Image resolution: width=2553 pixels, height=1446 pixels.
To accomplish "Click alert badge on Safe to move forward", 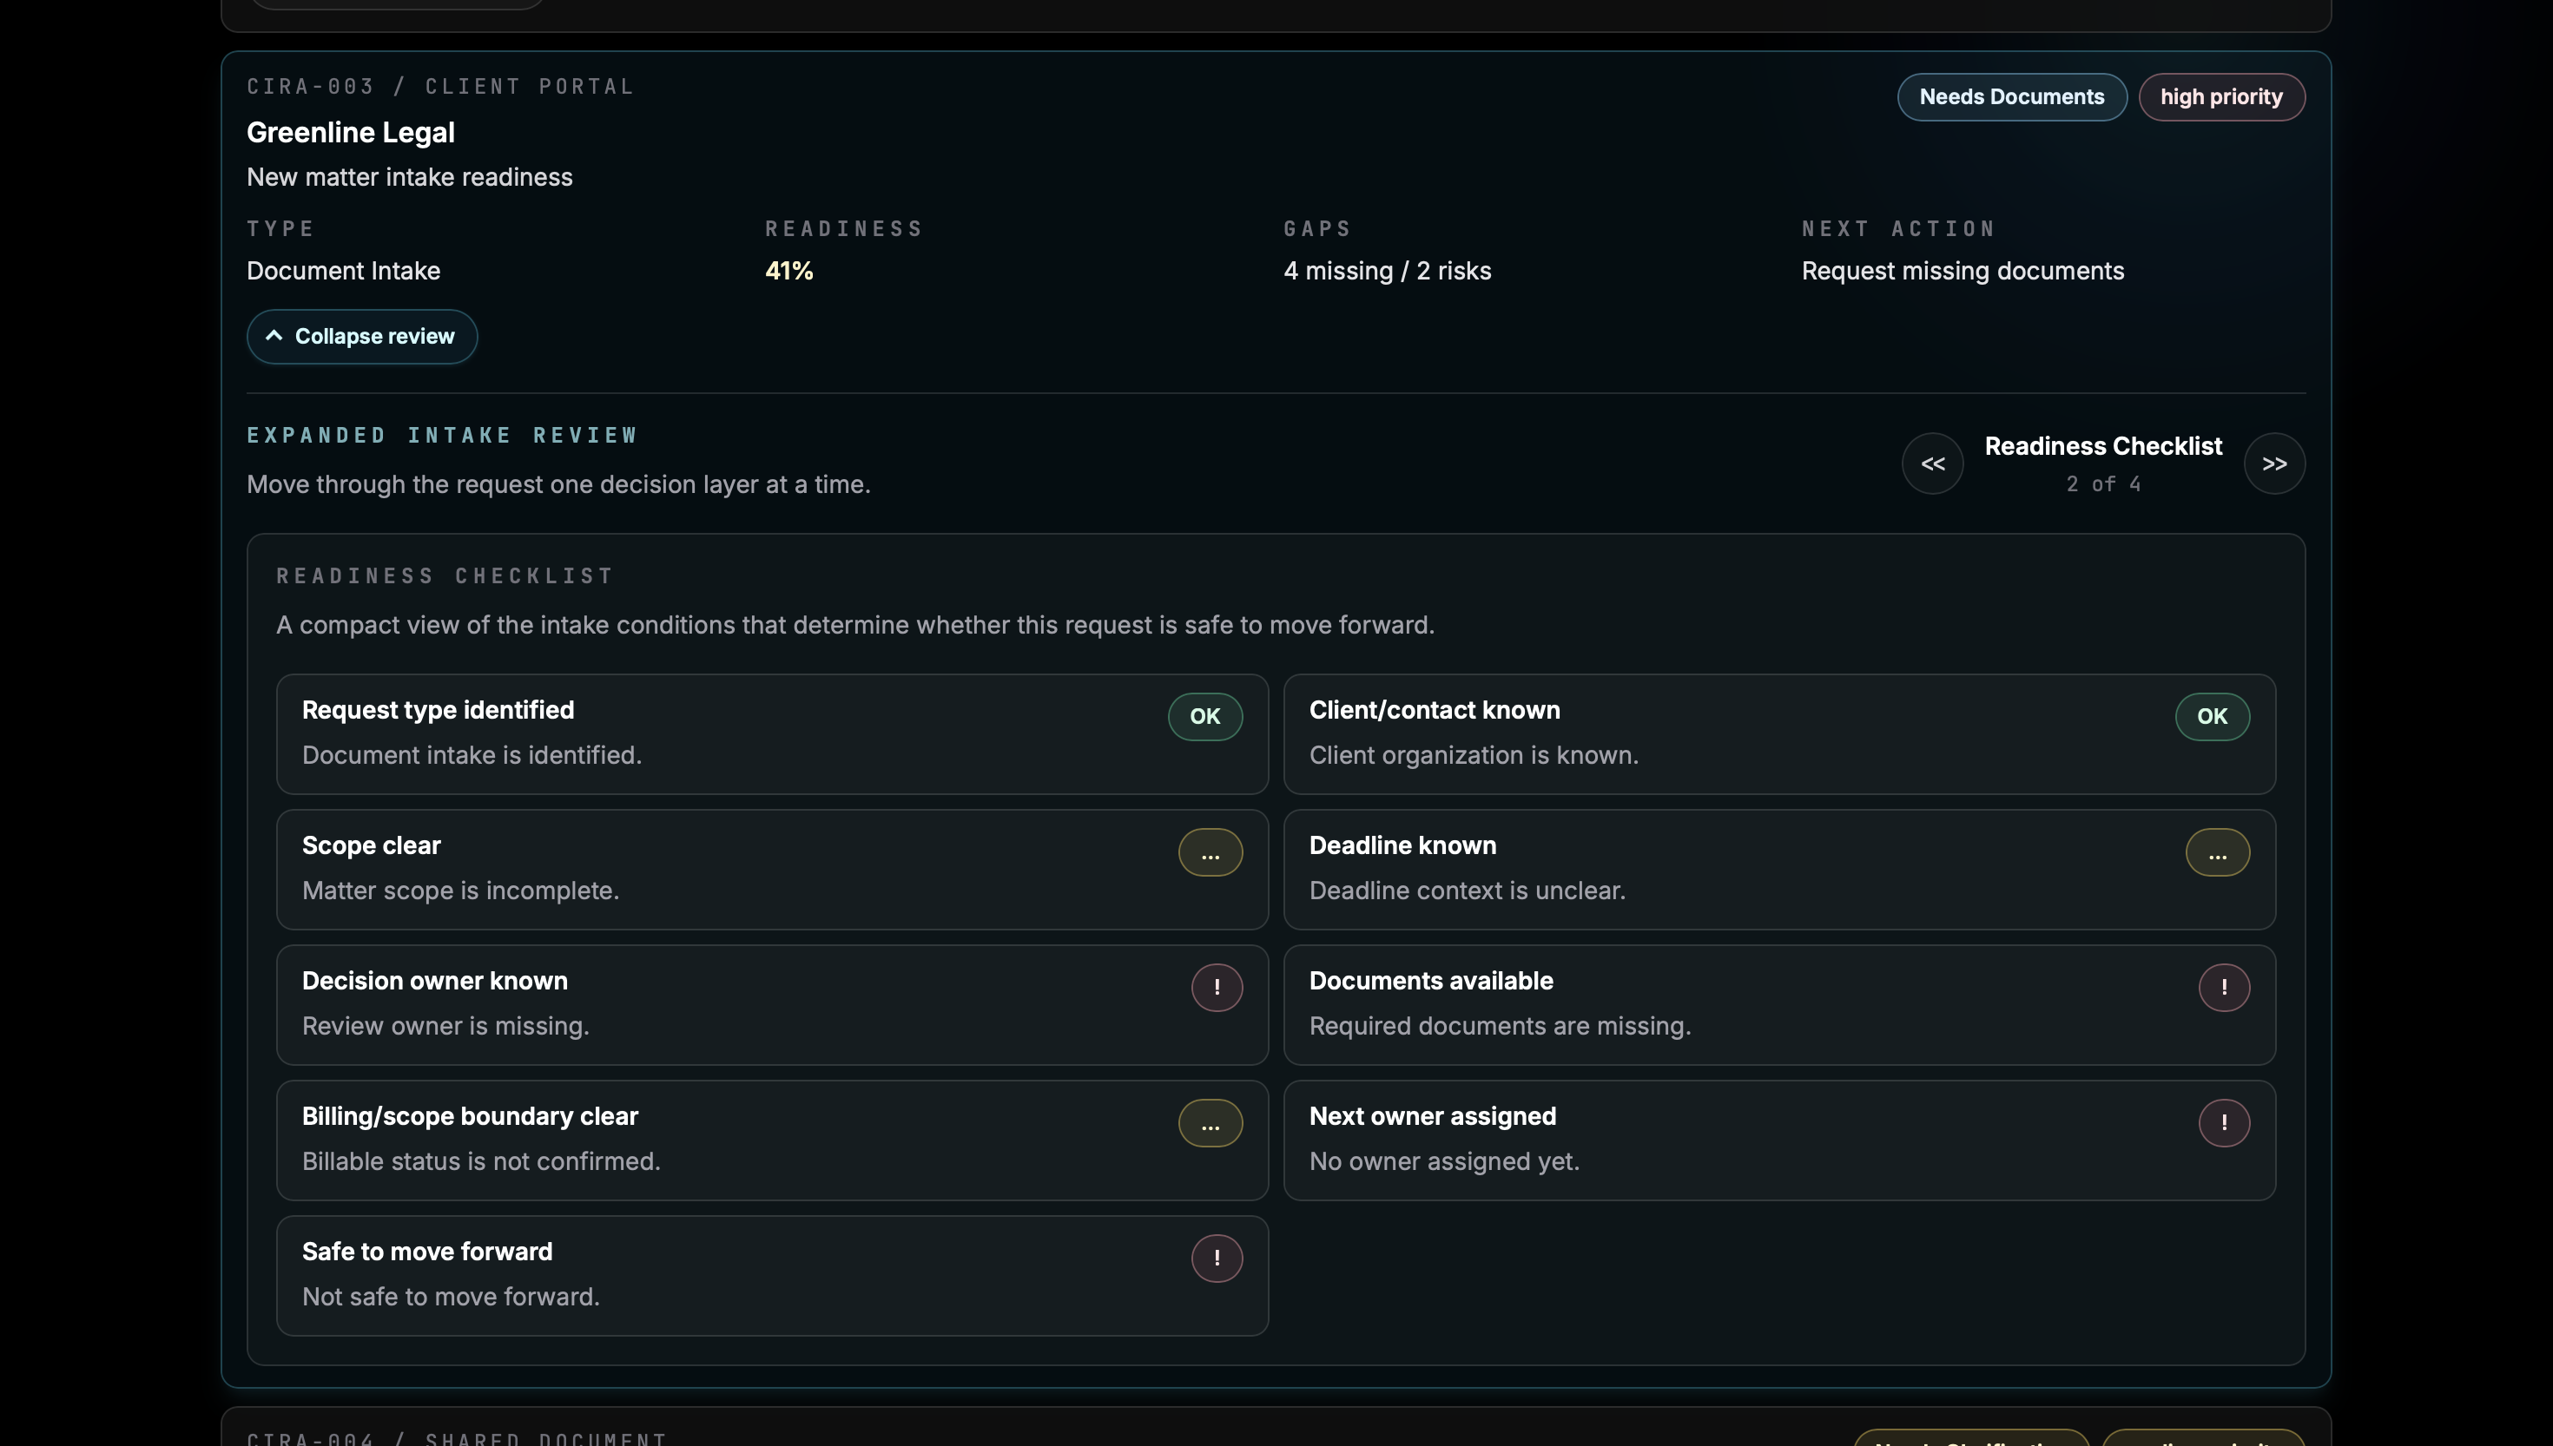I will pos(1217,1259).
